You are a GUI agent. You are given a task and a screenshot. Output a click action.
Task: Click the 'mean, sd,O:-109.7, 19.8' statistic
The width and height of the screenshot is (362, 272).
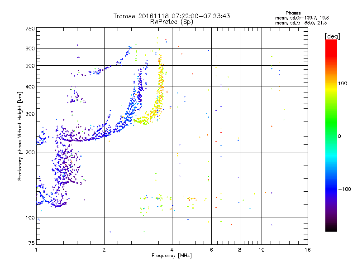click(x=302, y=18)
